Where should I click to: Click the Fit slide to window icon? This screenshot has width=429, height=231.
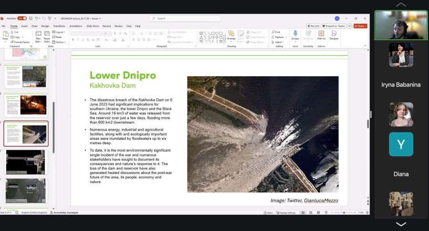click(x=367, y=213)
